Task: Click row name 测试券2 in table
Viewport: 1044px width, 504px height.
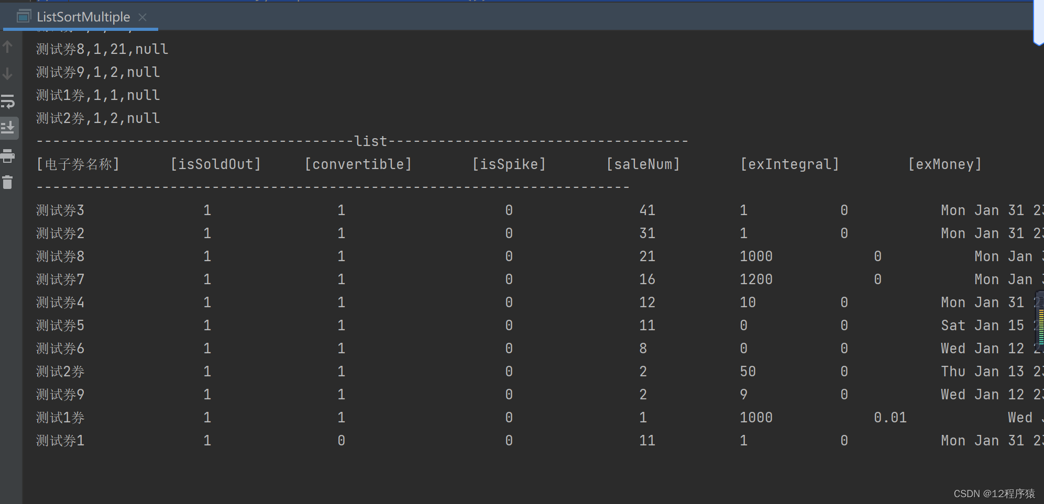Action: [60, 233]
